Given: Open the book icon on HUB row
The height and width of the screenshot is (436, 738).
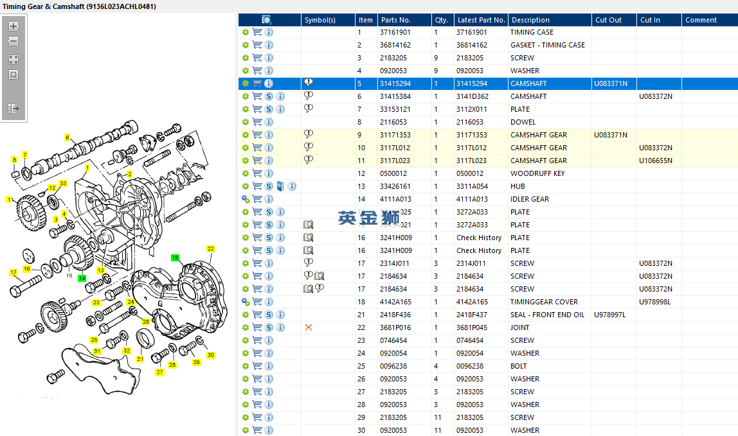Looking at the screenshot, I should [280, 186].
